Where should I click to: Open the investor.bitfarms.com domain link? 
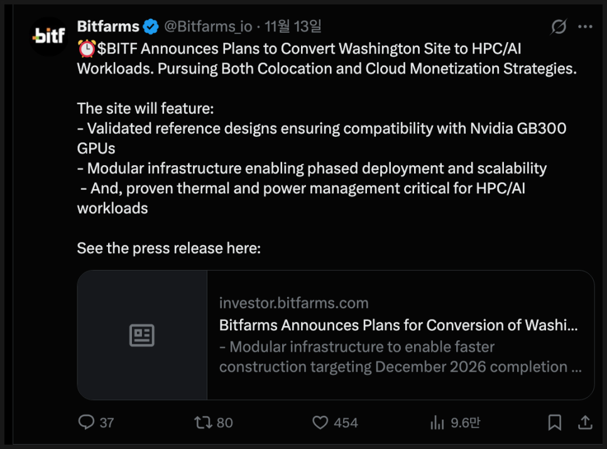point(293,303)
